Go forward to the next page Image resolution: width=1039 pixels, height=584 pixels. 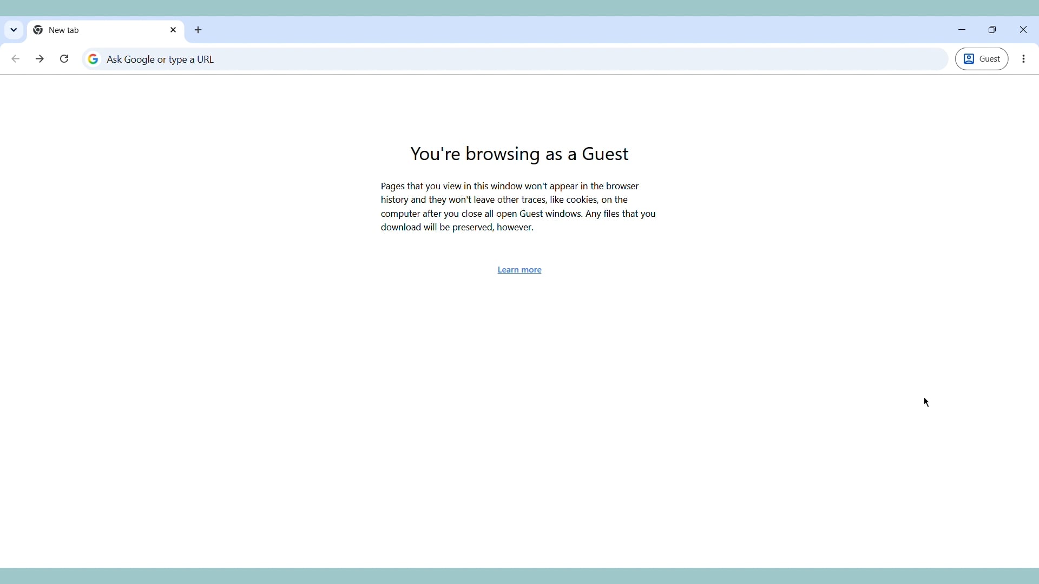[x=40, y=59]
